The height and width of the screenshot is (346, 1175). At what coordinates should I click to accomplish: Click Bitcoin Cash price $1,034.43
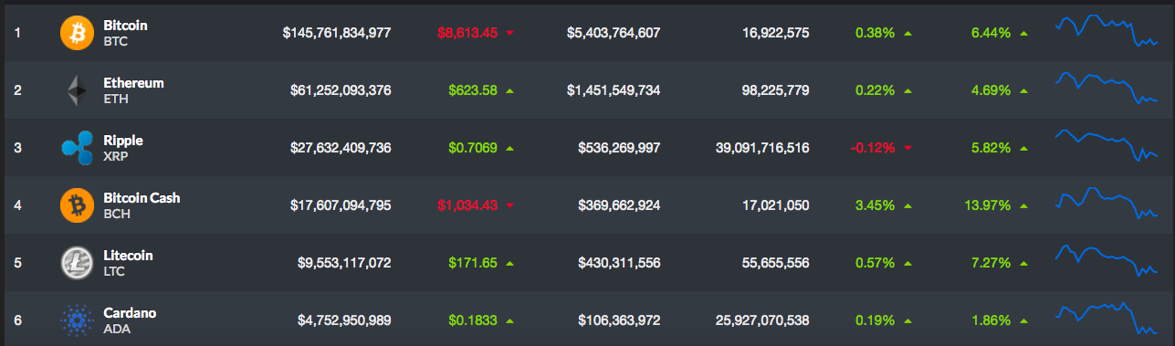467,205
